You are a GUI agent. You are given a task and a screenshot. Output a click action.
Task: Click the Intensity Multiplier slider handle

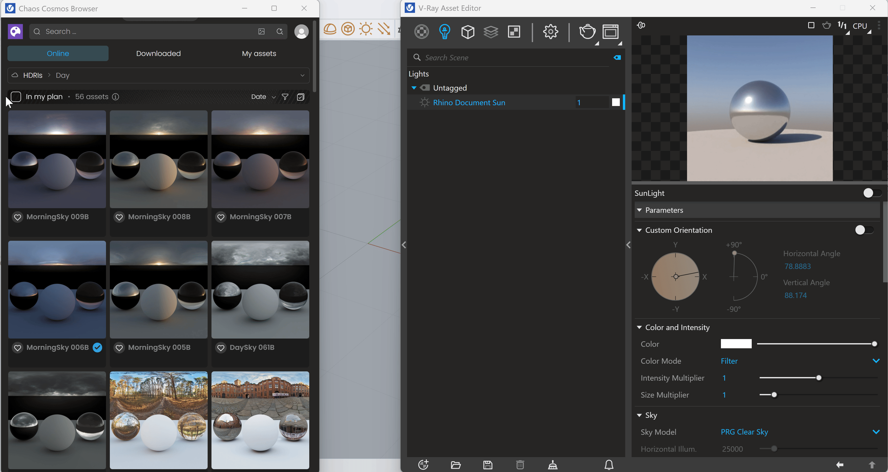tap(819, 378)
